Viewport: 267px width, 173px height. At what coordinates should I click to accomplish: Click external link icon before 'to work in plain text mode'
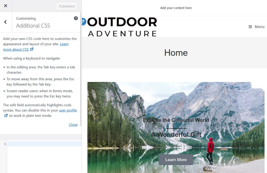(x=6, y=116)
